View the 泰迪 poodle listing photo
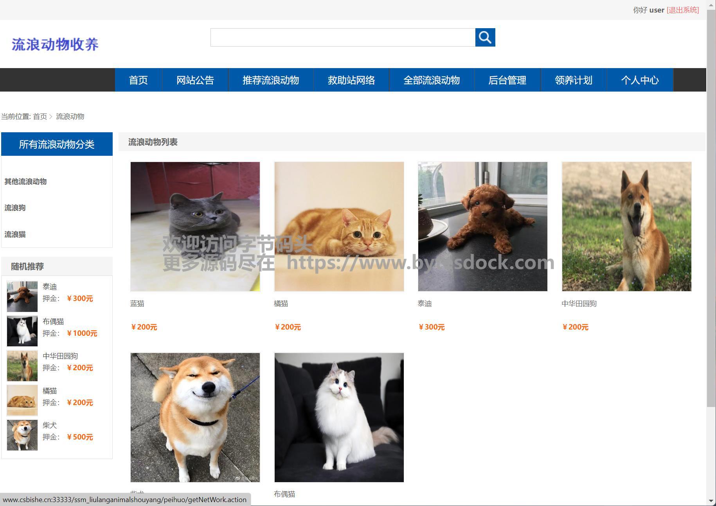Image resolution: width=716 pixels, height=506 pixels. click(483, 227)
